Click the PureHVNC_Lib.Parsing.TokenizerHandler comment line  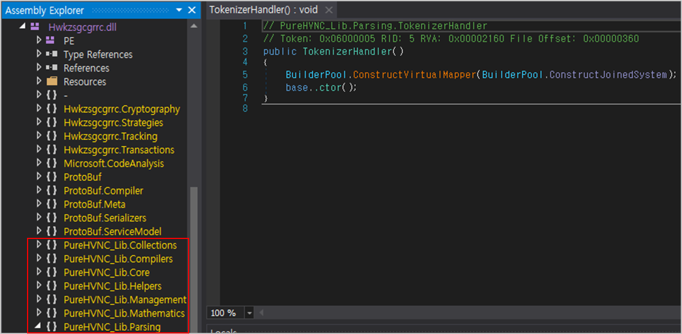(375, 26)
